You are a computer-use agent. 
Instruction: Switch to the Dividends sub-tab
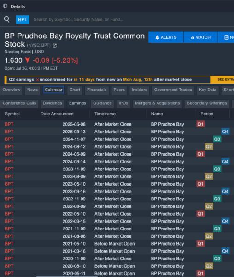point(53,103)
